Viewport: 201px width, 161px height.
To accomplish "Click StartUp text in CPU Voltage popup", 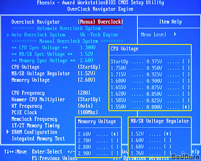I will [x=119, y=62].
